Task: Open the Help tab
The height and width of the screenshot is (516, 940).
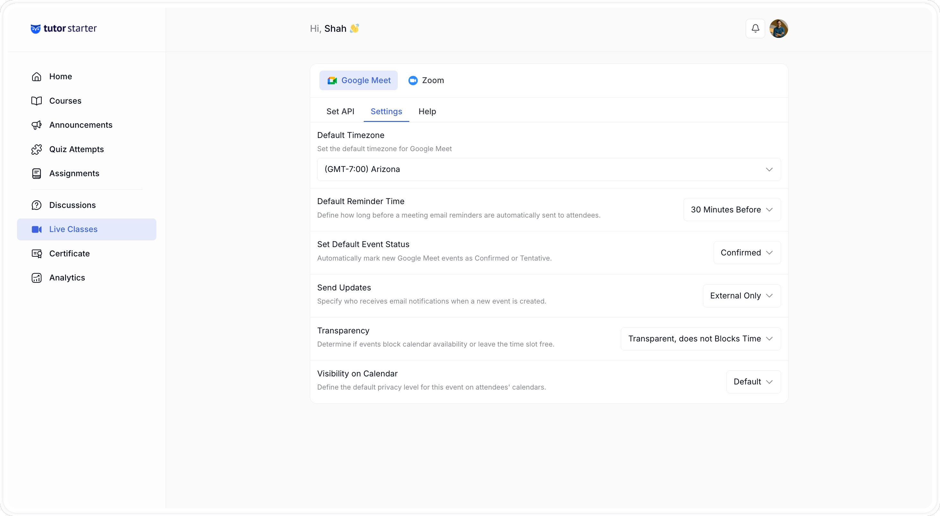Action: coord(427,112)
